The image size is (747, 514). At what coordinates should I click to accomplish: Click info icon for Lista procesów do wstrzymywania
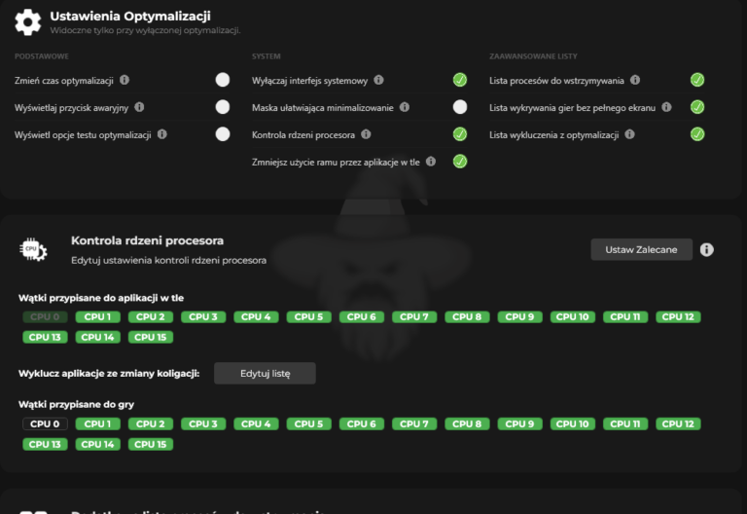tap(634, 80)
